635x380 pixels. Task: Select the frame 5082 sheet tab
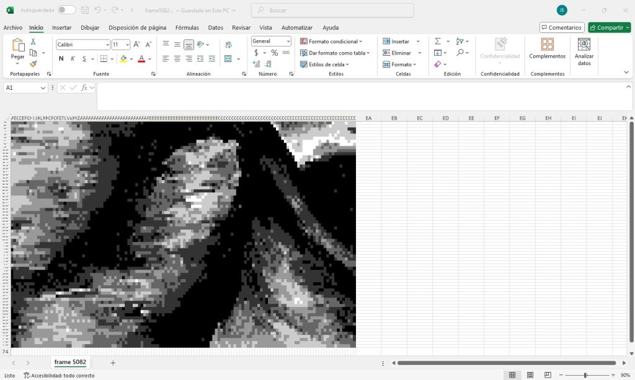[70, 362]
